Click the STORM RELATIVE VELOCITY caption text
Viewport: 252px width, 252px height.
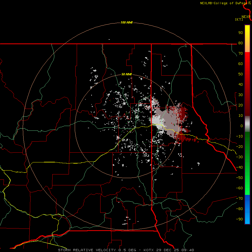coord(87,250)
